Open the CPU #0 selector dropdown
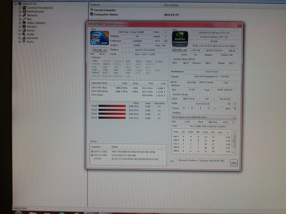The height and width of the screenshot is (214, 286). (x=99, y=50)
